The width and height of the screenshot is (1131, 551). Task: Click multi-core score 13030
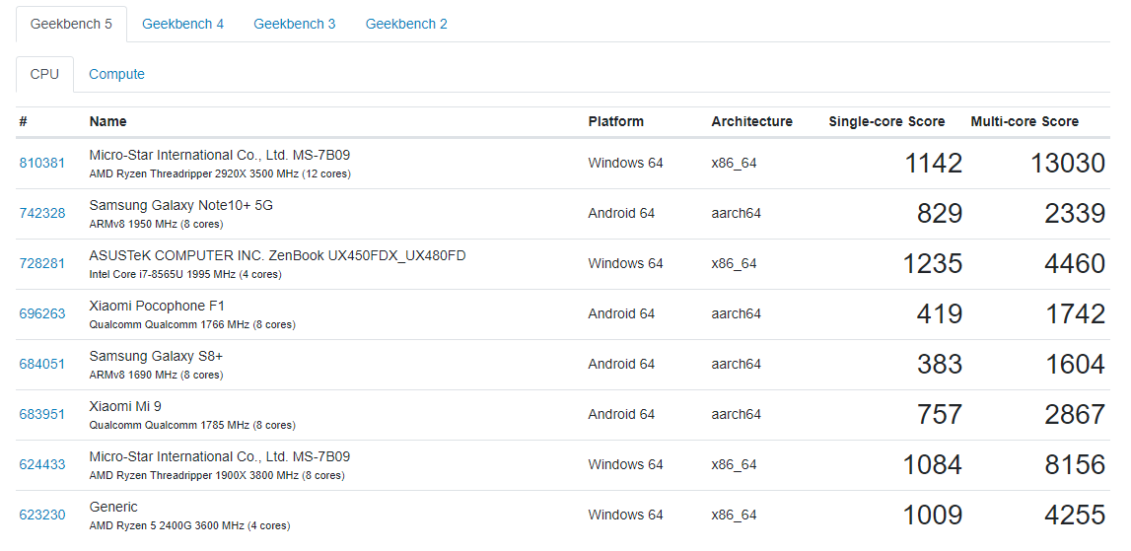pyautogui.click(x=1068, y=163)
